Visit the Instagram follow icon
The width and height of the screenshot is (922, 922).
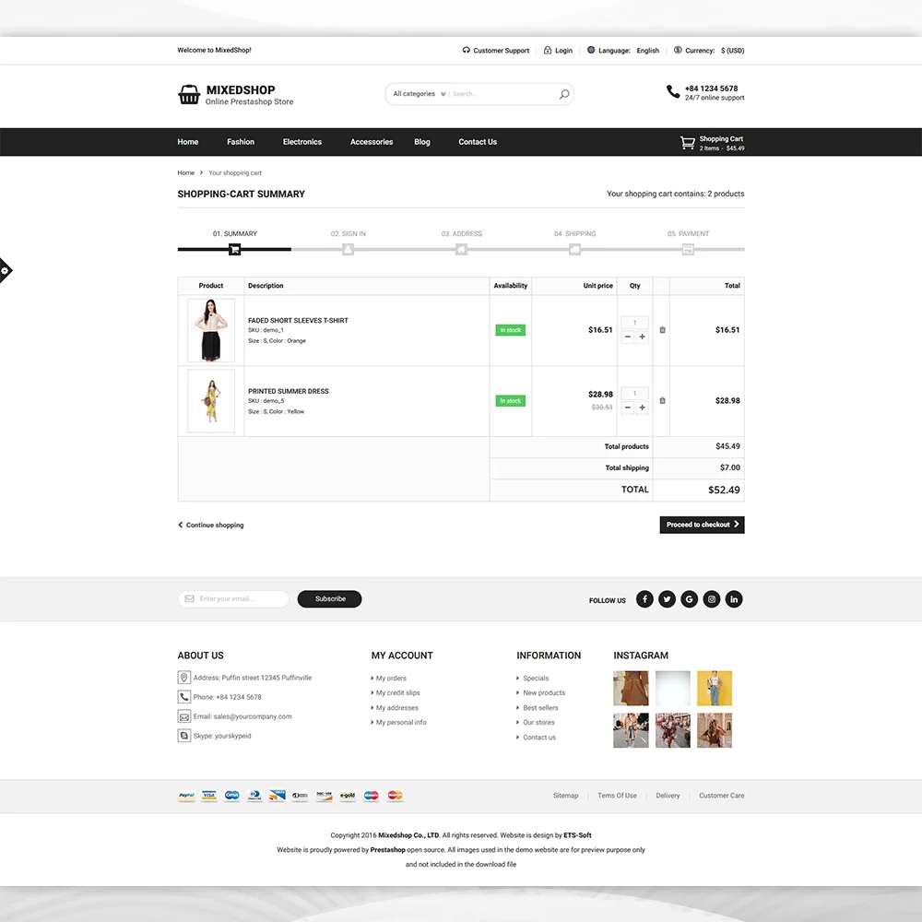(x=712, y=599)
